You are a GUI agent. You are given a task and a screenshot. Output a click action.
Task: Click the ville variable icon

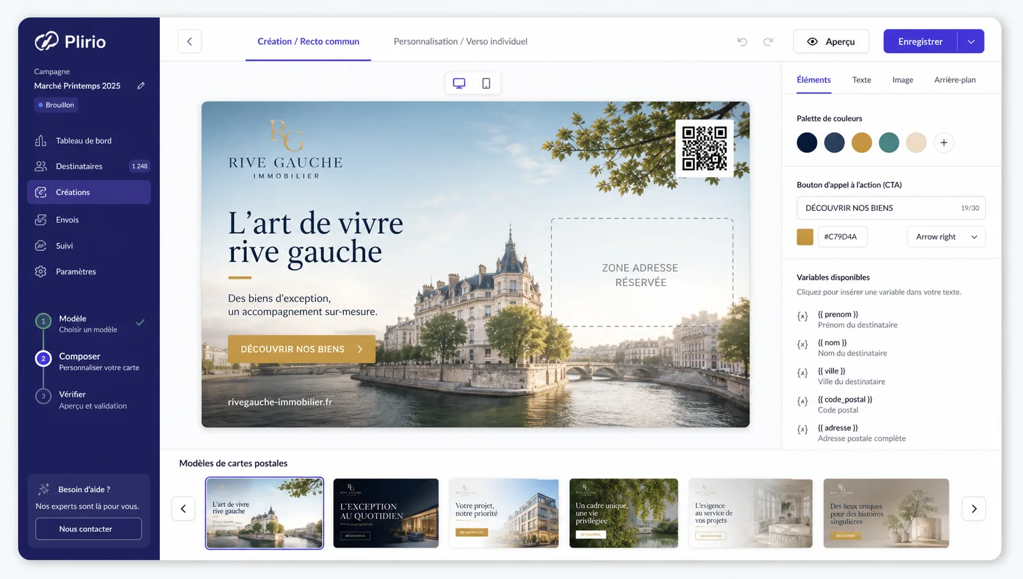click(x=802, y=373)
